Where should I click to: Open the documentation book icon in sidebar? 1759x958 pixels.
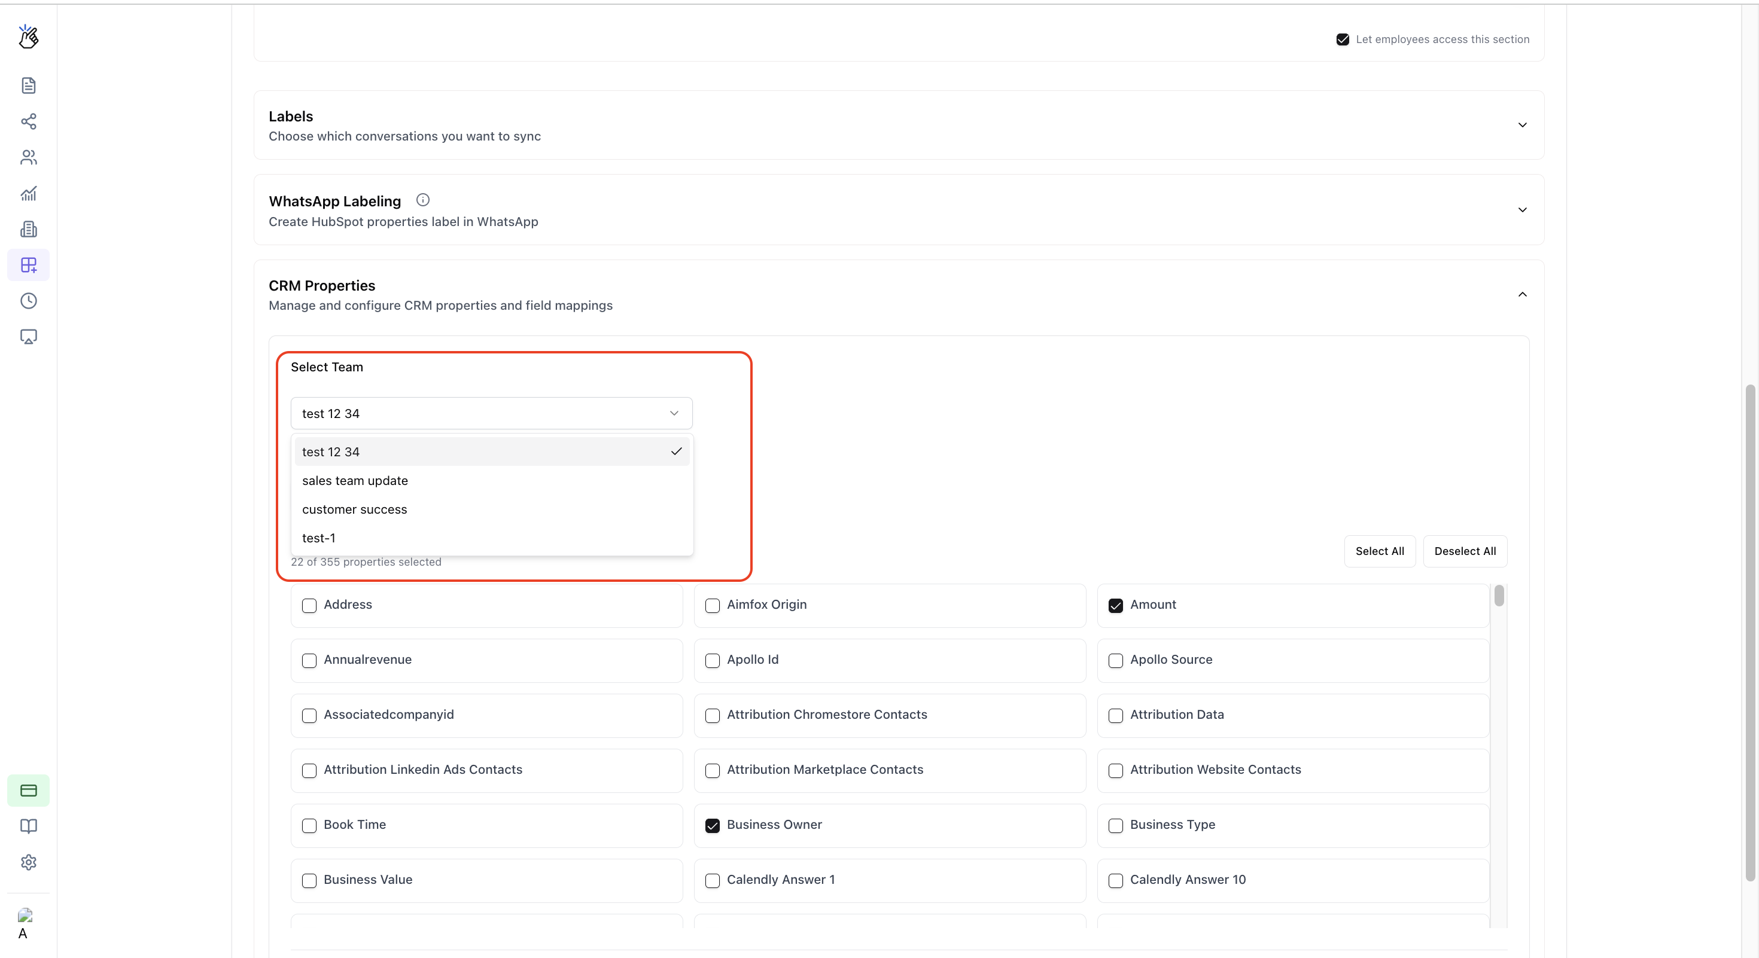click(28, 826)
